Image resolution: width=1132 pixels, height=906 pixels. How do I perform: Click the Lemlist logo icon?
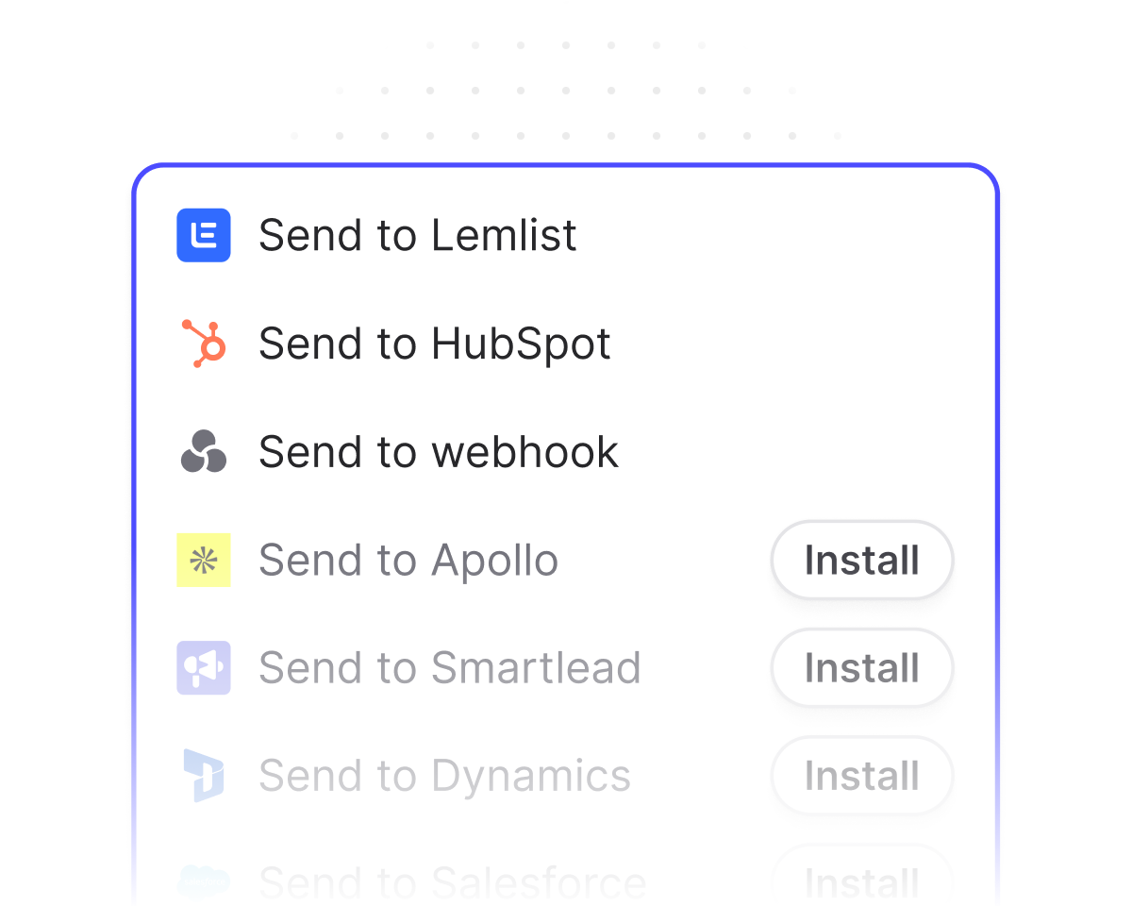204,235
